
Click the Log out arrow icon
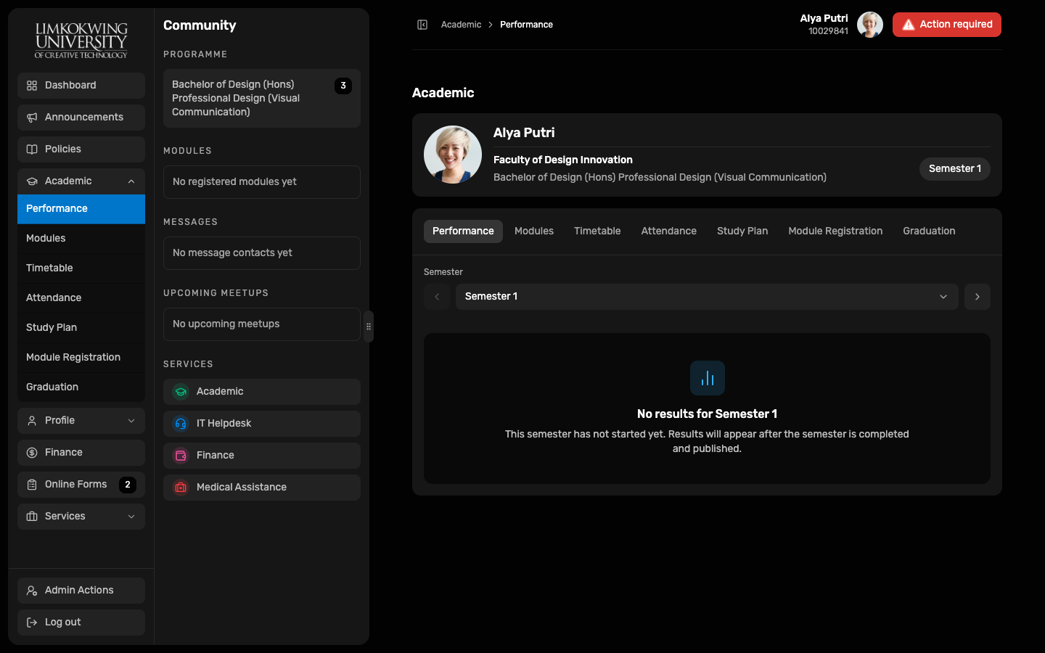32,623
